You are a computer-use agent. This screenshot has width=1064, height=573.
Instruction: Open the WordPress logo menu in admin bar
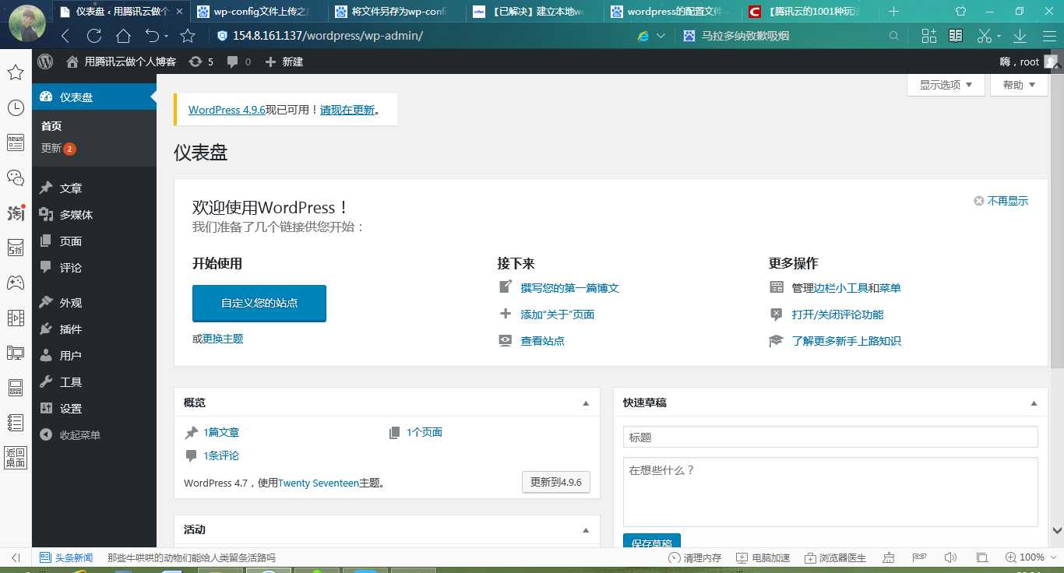[x=45, y=62]
